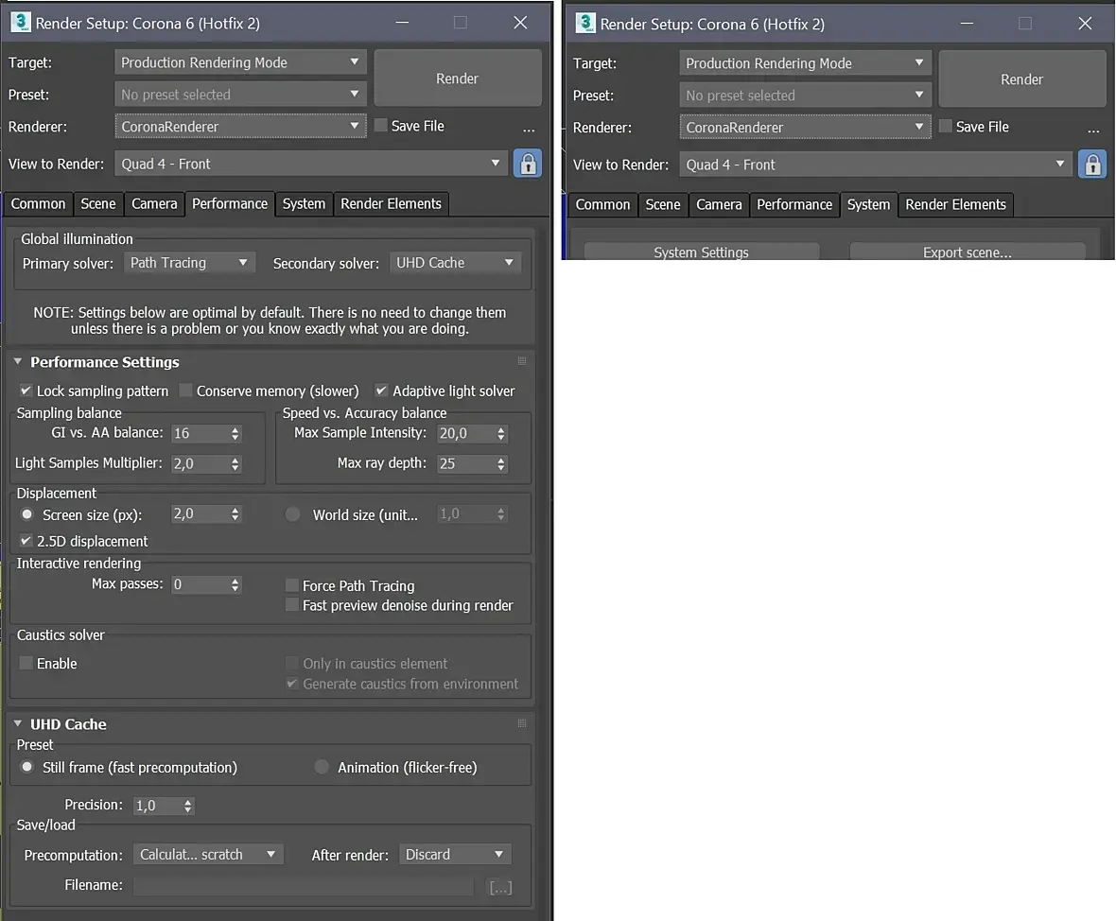Adjust Screen size spinner arrows
The width and height of the screenshot is (1116, 921).
pyautogui.click(x=235, y=513)
